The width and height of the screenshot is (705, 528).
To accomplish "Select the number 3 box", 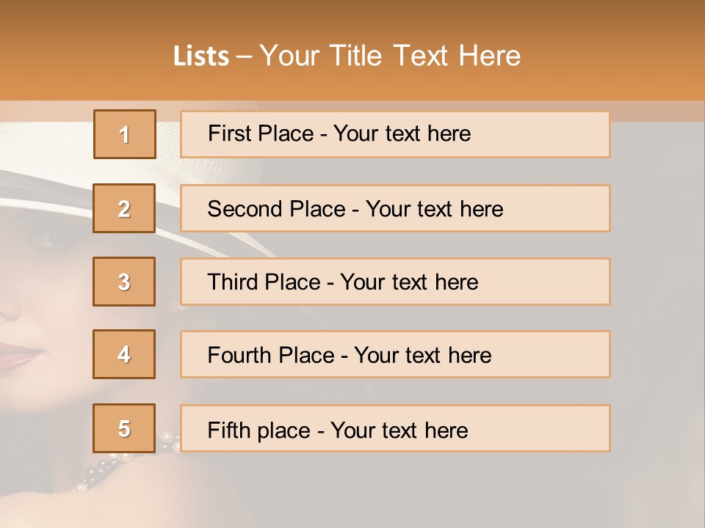I will pyautogui.click(x=124, y=282).
